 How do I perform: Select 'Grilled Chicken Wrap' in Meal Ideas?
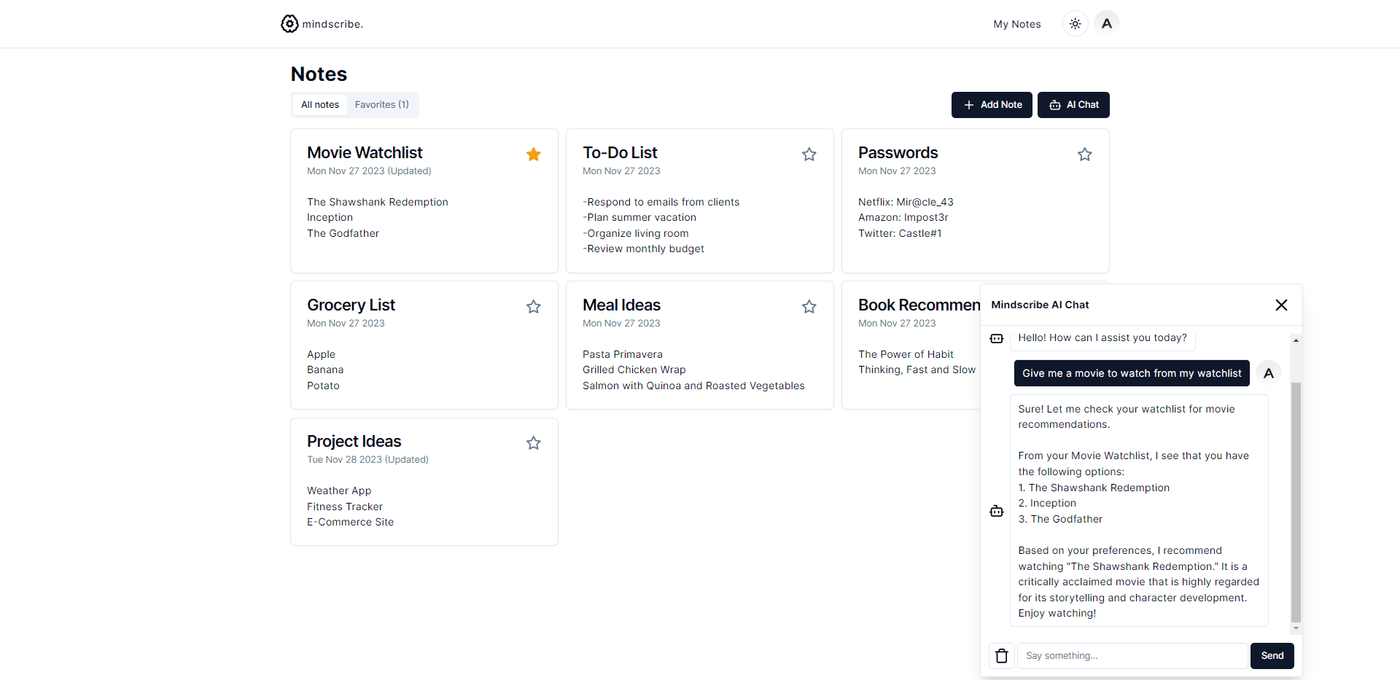(x=634, y=370)
